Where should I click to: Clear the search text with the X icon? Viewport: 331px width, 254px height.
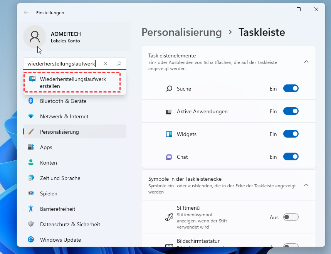[106, 64]
